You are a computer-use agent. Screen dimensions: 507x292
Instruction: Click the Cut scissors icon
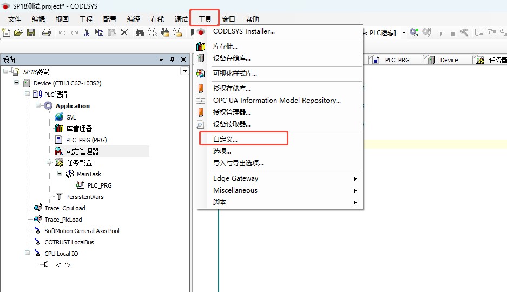tap(87, 32)
